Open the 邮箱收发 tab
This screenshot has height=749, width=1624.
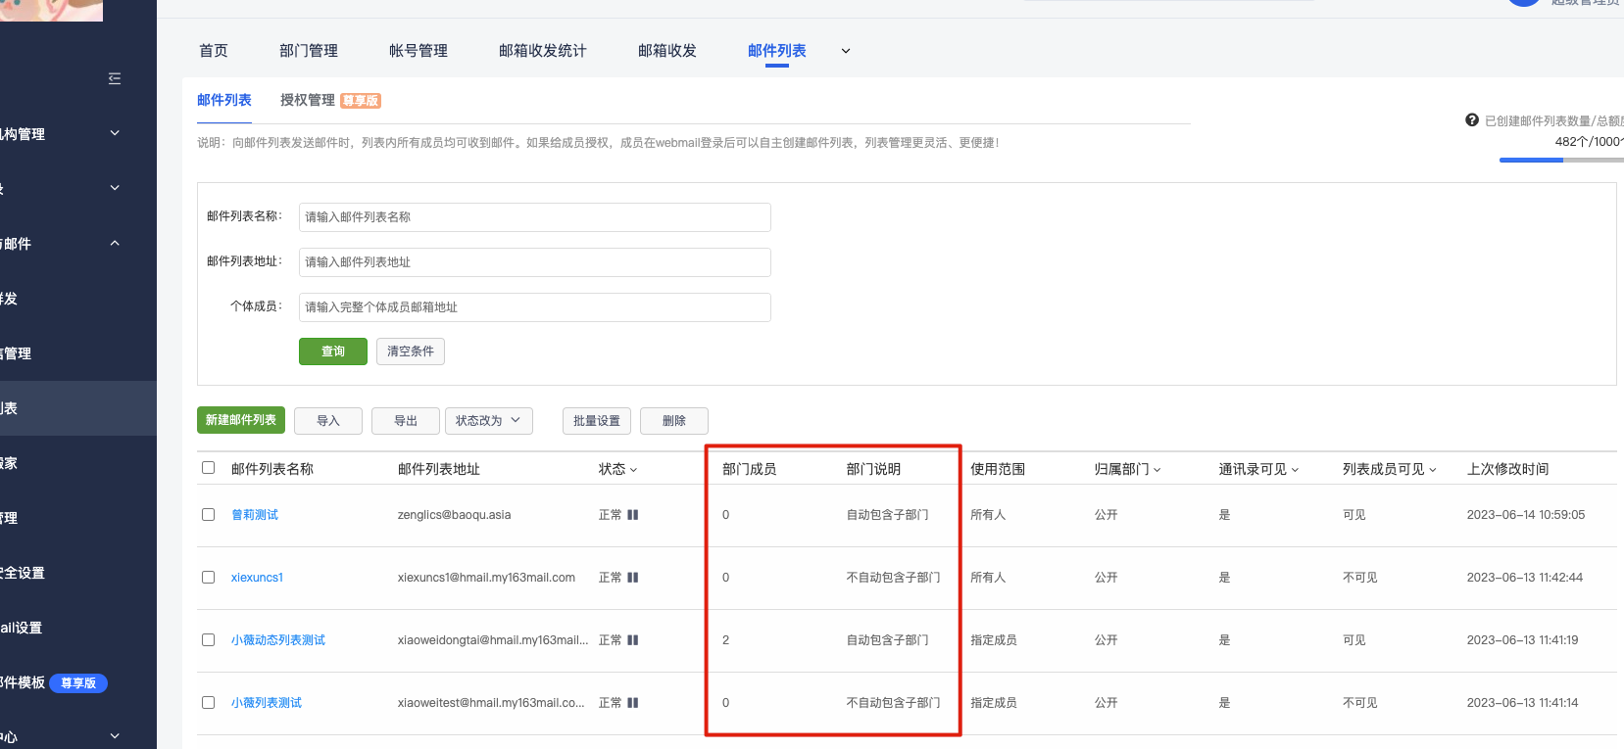coord(667,51)
